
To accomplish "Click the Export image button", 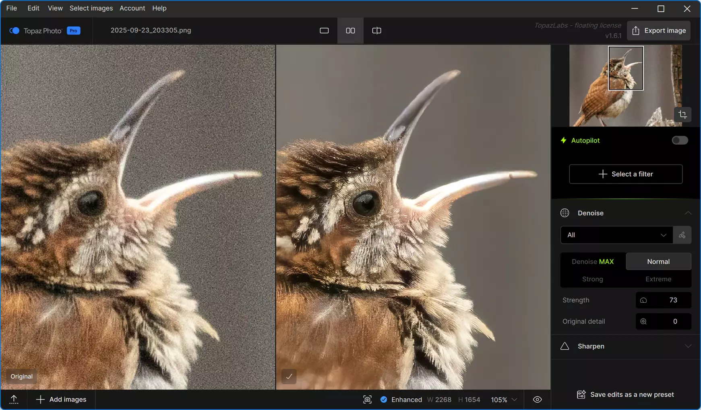I will click(x=659, y=31).
